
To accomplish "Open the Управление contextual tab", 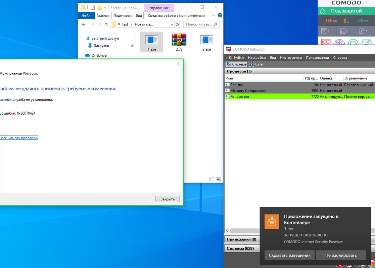I will 159,8.
